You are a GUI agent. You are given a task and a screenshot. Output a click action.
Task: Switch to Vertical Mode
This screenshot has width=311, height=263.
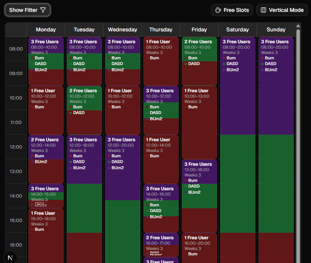[x=282, y=10]
